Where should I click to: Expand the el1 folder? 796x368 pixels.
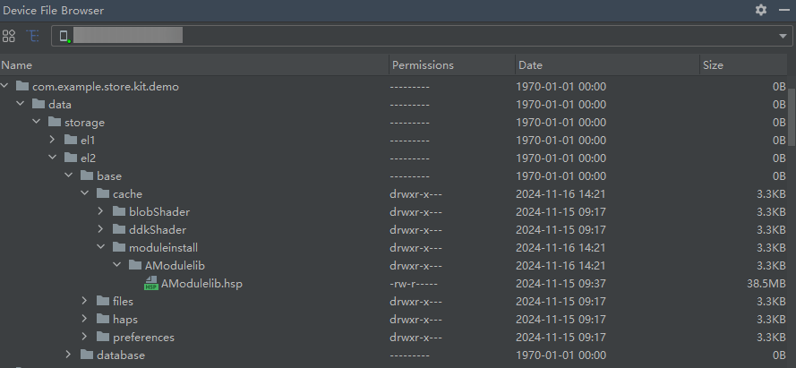coord(53,141)
